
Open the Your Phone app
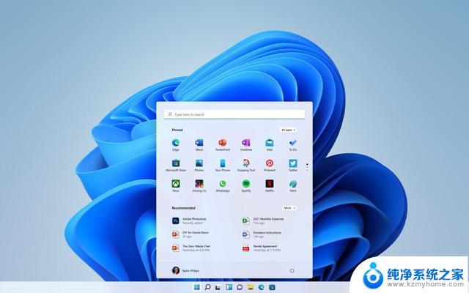click(223, 163)
